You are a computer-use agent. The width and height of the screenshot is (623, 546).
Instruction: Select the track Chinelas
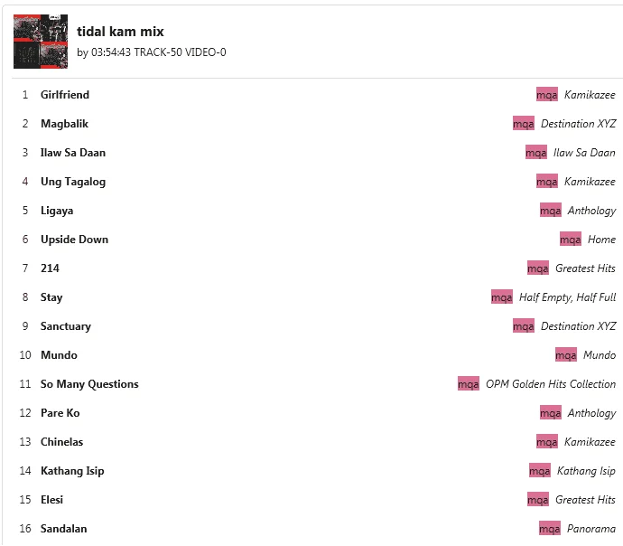click(61, 442)
